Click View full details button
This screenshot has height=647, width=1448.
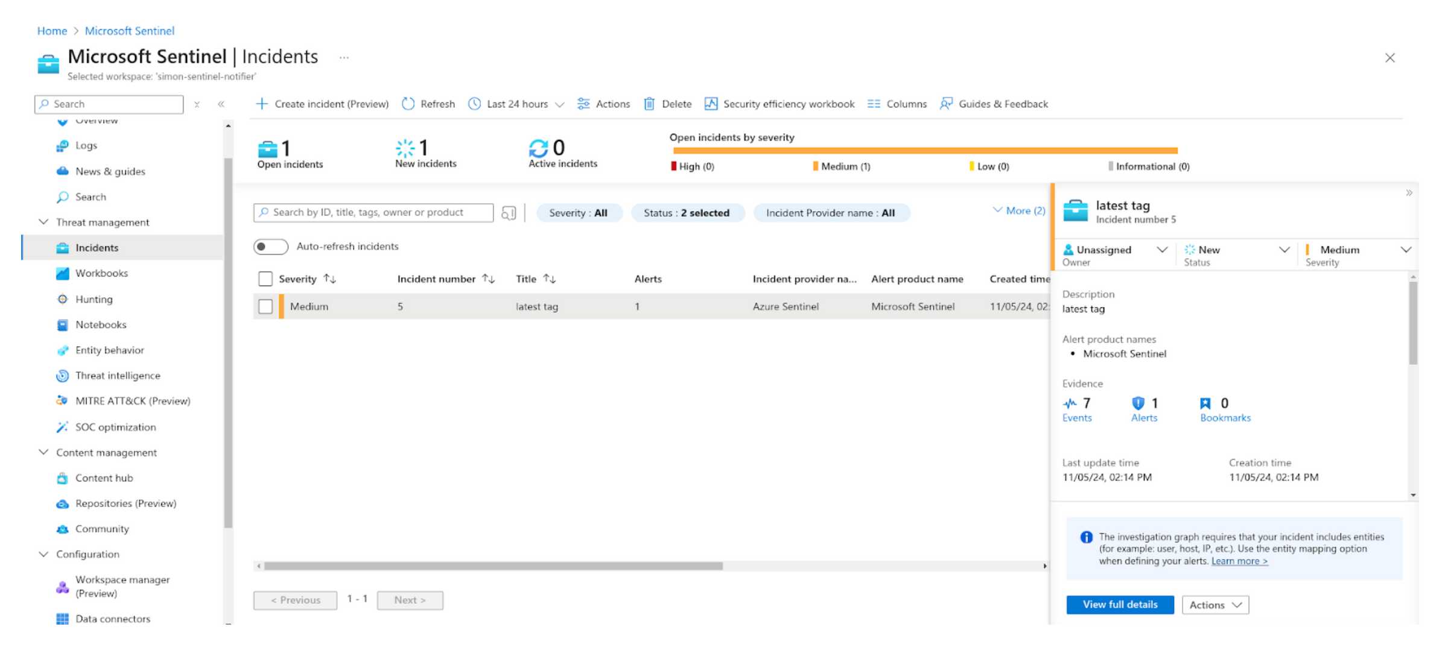(1120, 605)
